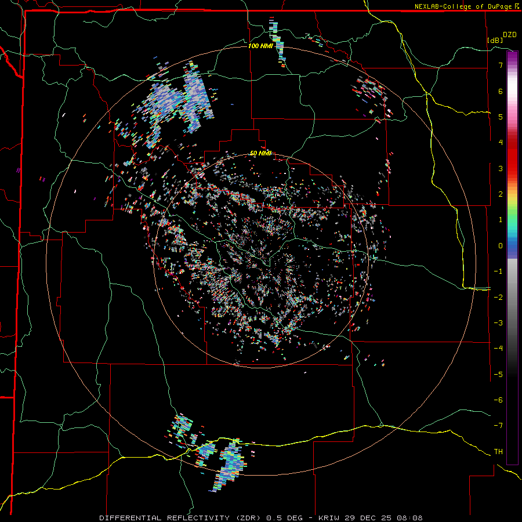Click the "-1" value on color scale
522x522 pixels.
498,271
